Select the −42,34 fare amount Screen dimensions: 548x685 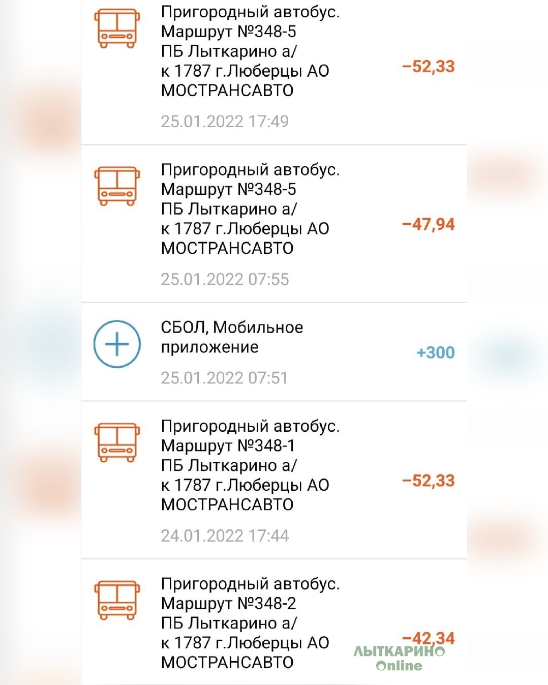[x=428, y=638]
